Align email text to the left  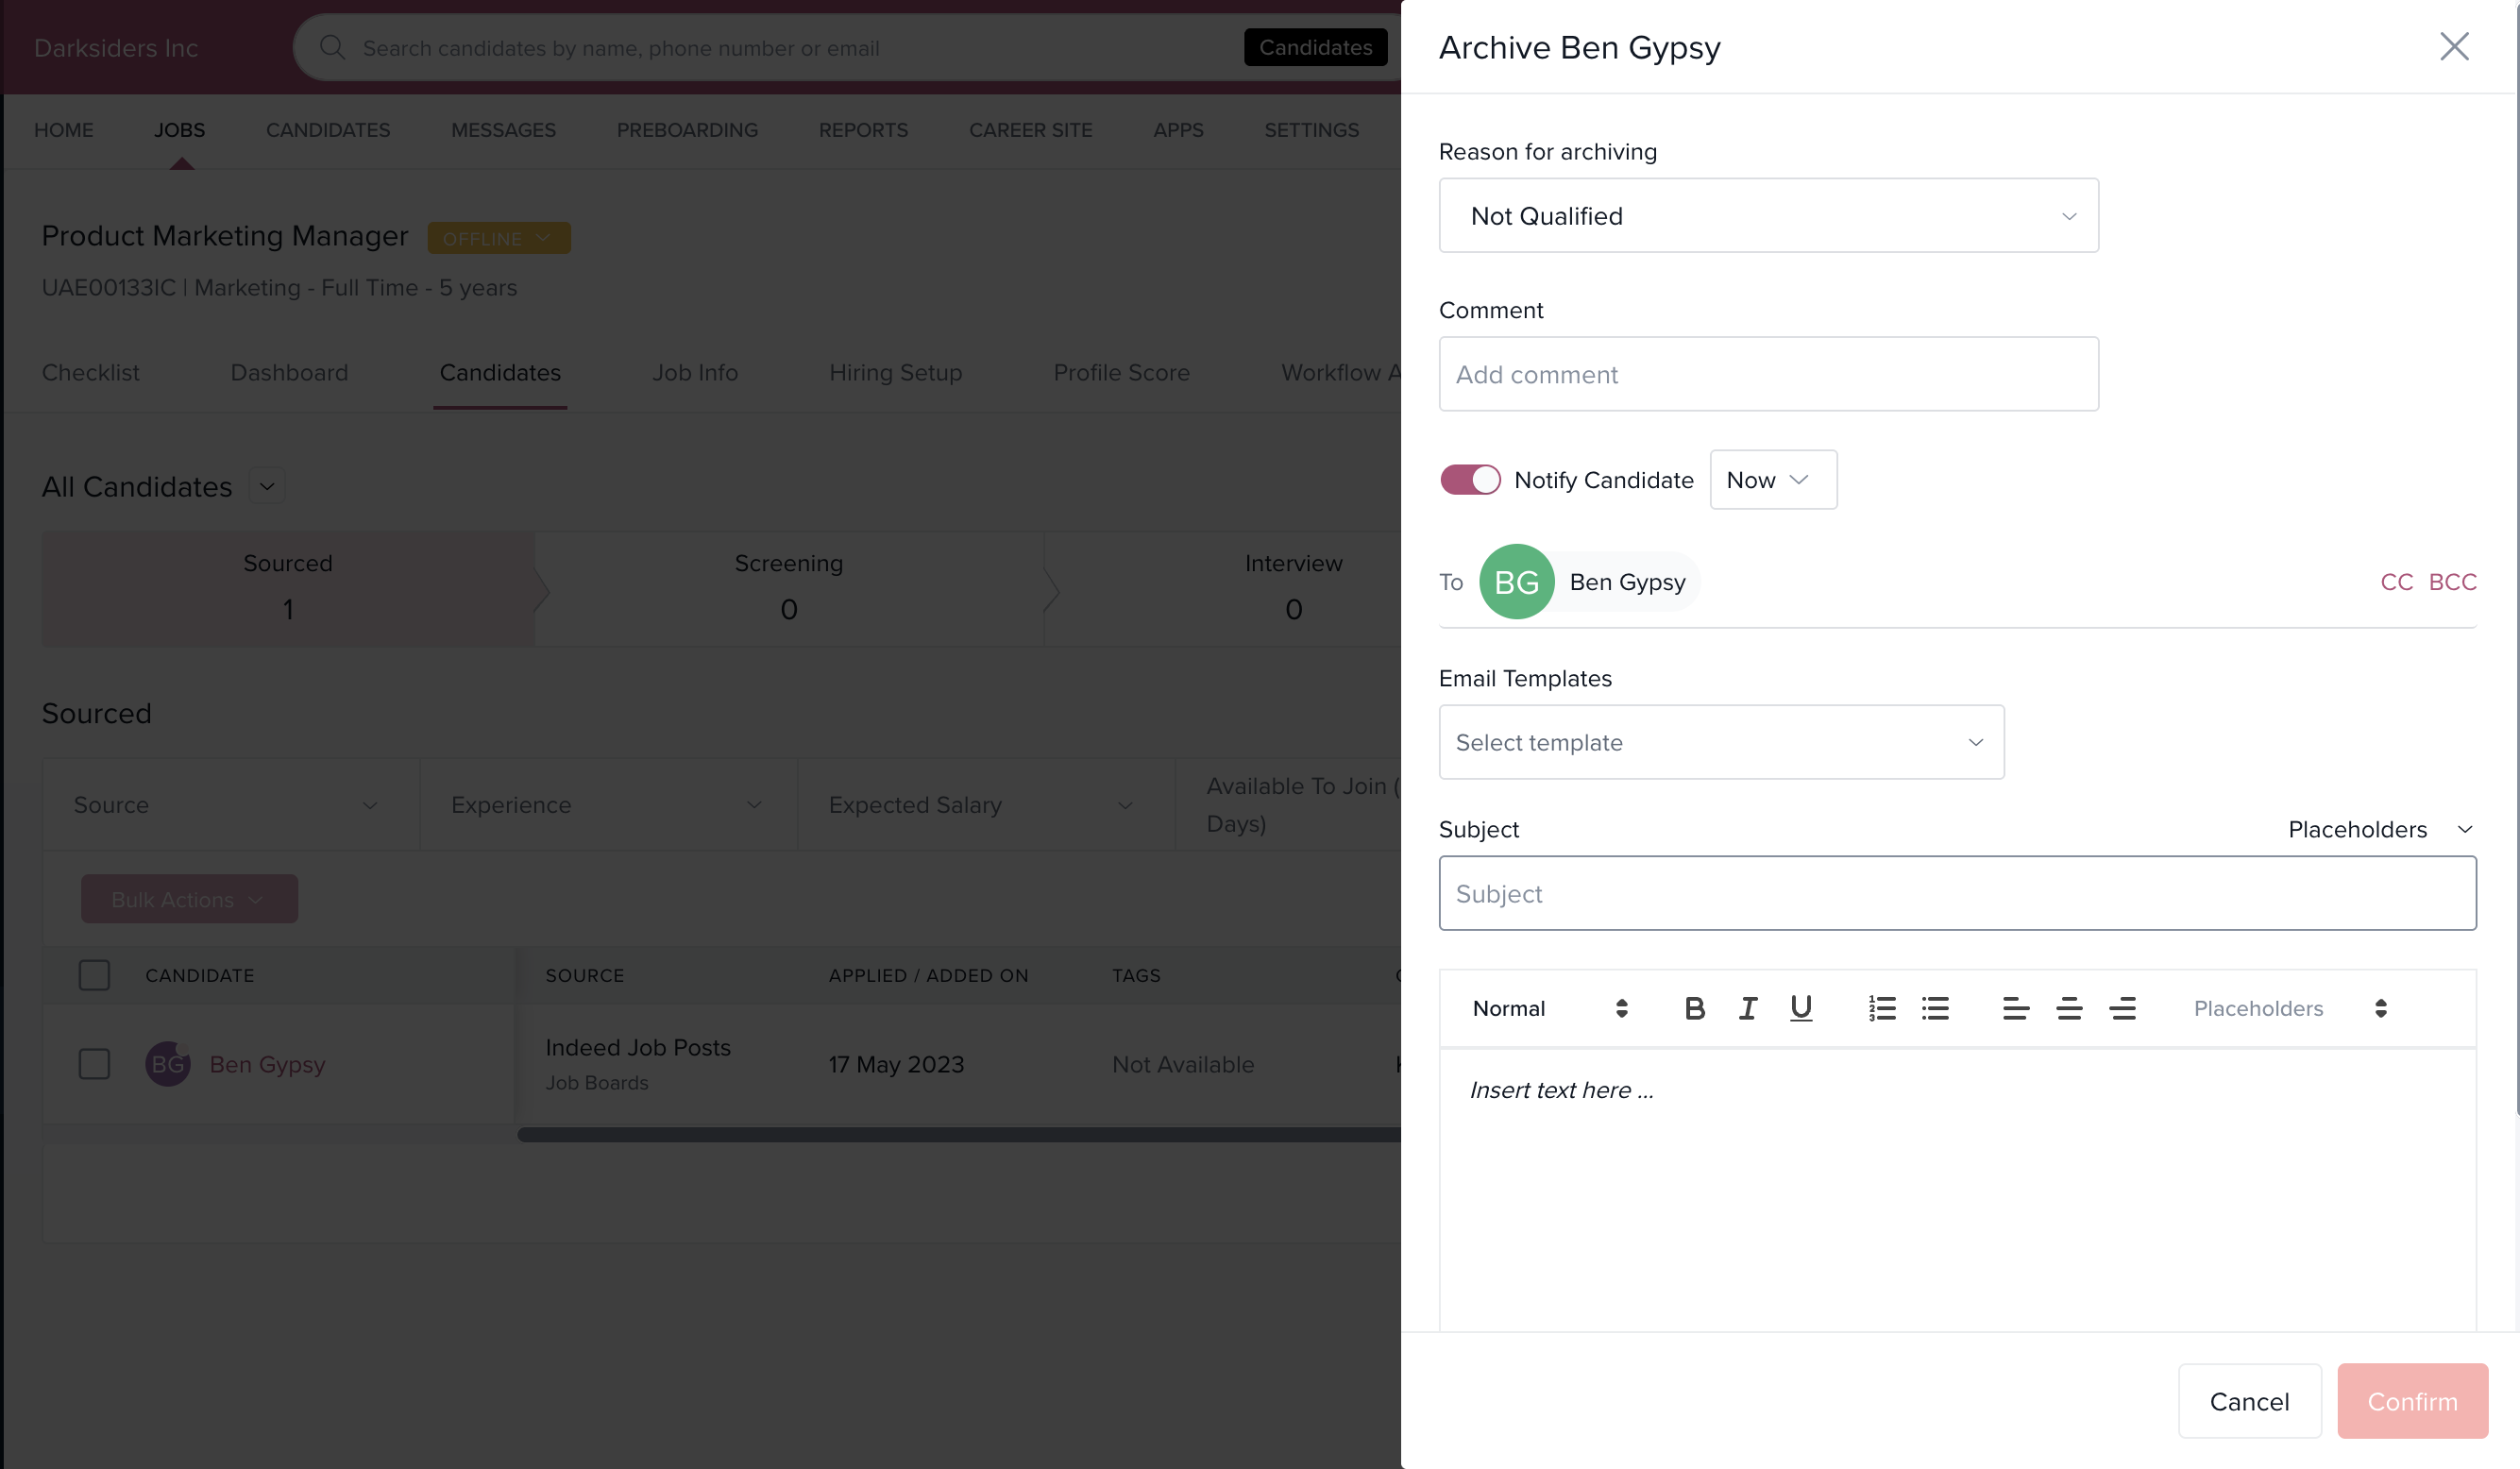(2015, 1008)
